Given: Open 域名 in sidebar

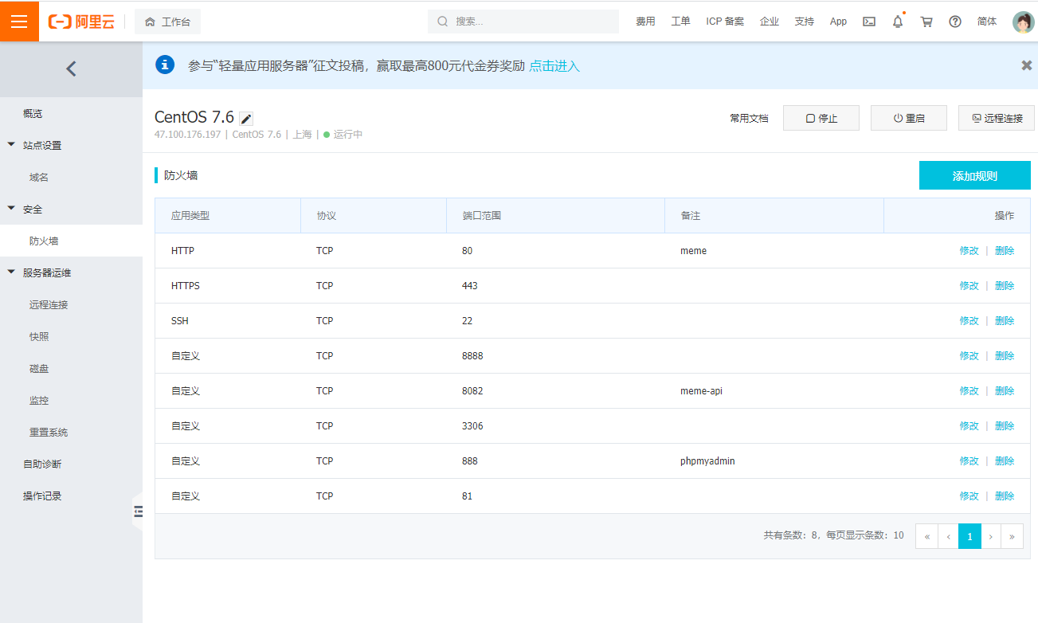Looking at the screenshot, I should coord(39,177).
